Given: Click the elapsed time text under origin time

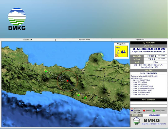Looking at the screenshot, I should 149,52.
